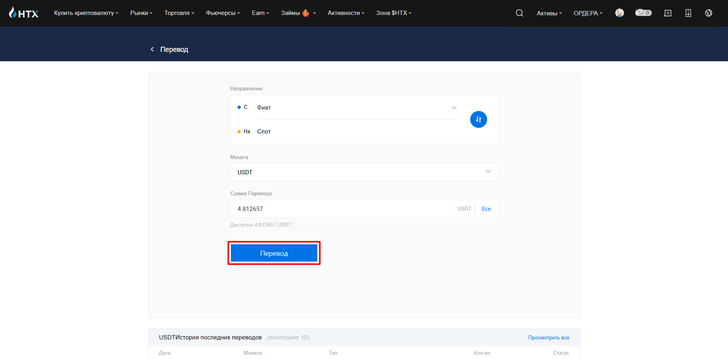This screenshot has width=728, height=359.
Task: Open the Зона $HTX menu
Action: (x=394, y=13)
